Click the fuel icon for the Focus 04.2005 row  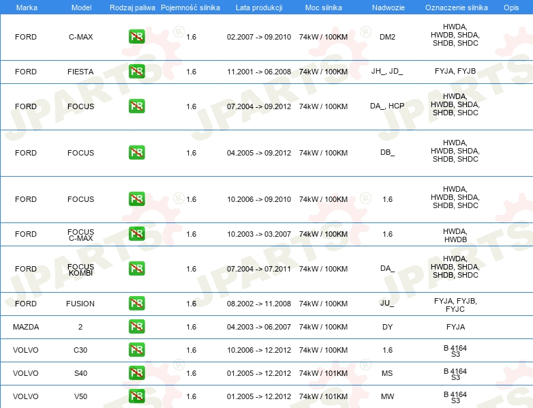coord(136,152)
